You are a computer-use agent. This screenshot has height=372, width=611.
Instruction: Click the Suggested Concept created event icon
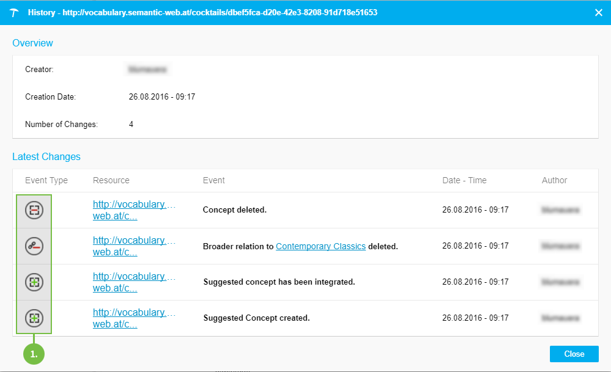(34, 318)
